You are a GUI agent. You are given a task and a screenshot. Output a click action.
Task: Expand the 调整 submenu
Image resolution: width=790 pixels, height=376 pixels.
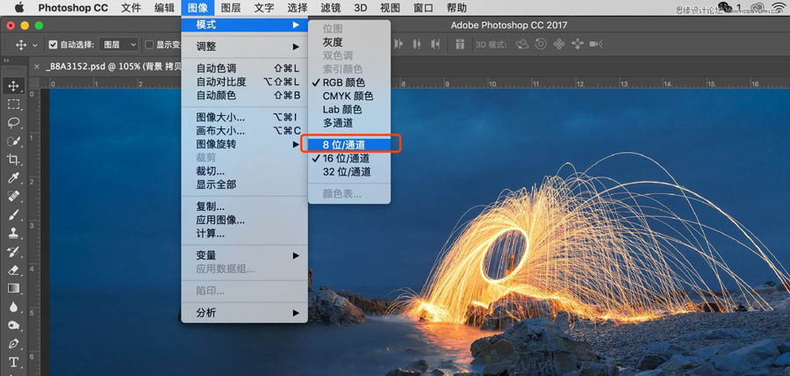click(x=245, y=47)
